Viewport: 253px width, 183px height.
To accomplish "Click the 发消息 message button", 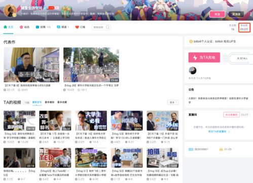I will click(236, 14).
